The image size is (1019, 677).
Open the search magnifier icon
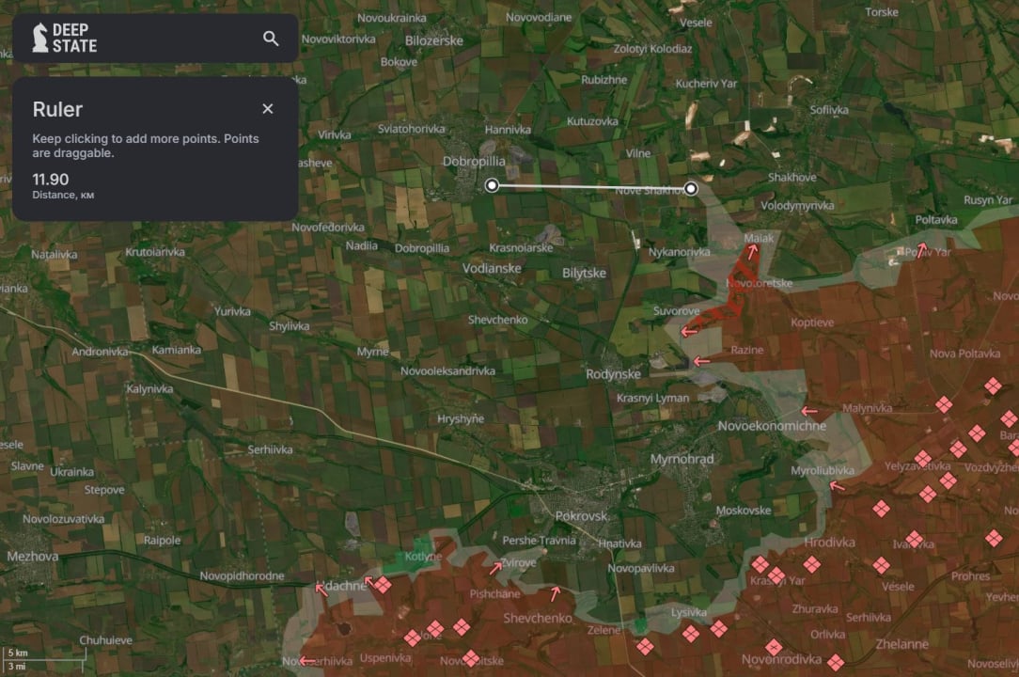(271, 39)
